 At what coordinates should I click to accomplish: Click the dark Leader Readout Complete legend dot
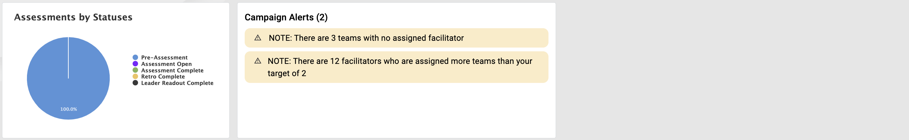coord(135,83)
